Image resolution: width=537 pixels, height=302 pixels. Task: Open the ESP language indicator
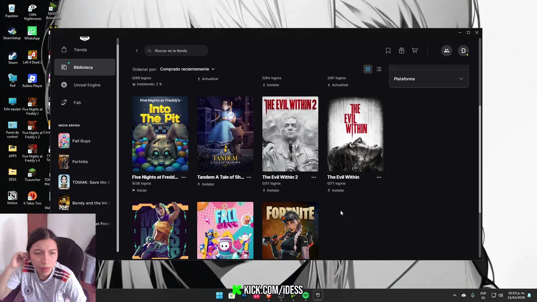click(483, 295)
